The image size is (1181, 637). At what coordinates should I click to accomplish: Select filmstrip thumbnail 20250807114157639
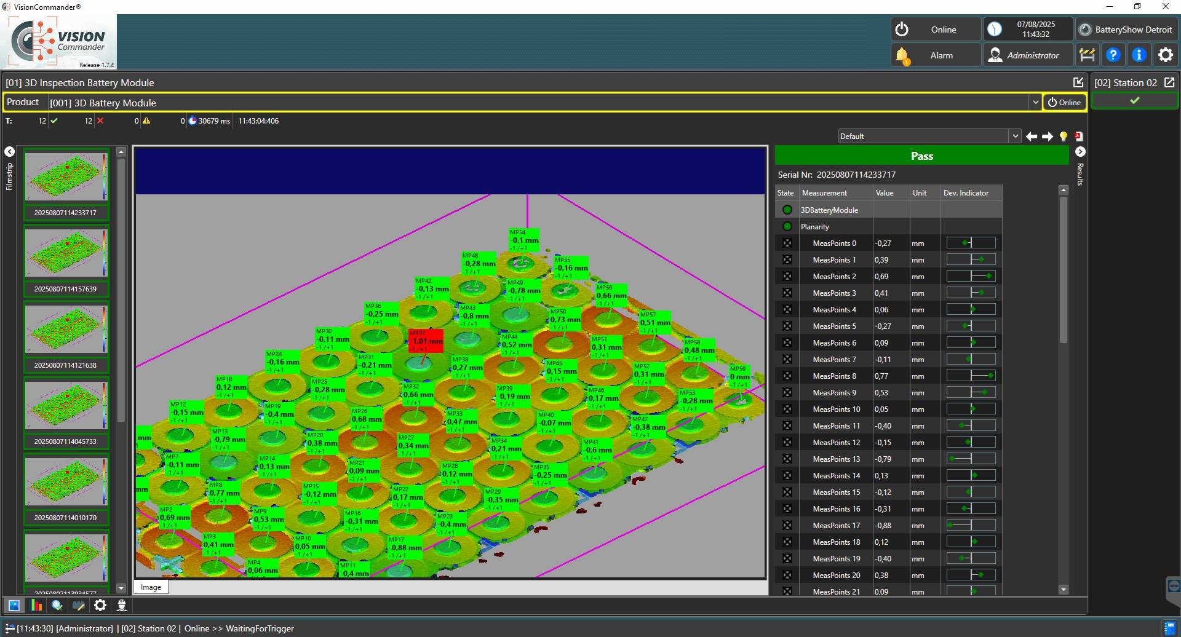click(66, 253)
